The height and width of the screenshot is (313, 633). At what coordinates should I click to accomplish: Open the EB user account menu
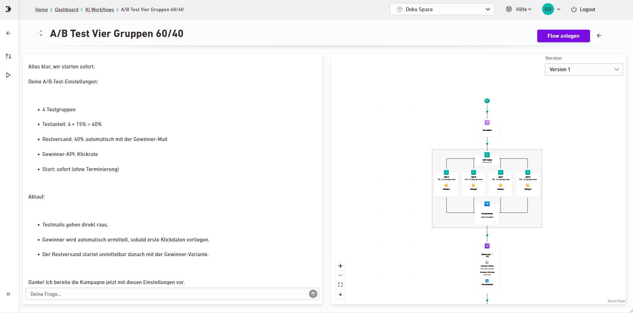(x=551, y=9)
